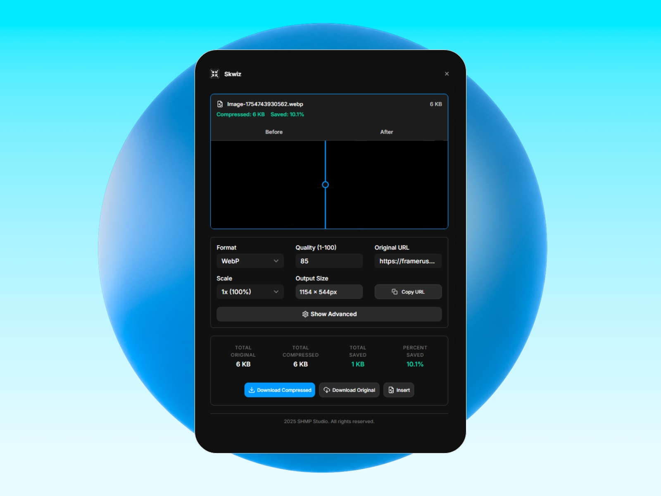Image resolution: width=661 pixels, height=496 pixels.
Task: Click the Original URL field
Action: pyautogui.click(x=408, y=261)
